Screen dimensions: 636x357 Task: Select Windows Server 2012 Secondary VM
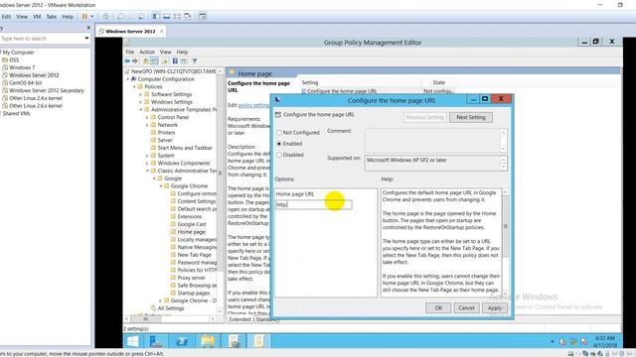tap(47, 90)
